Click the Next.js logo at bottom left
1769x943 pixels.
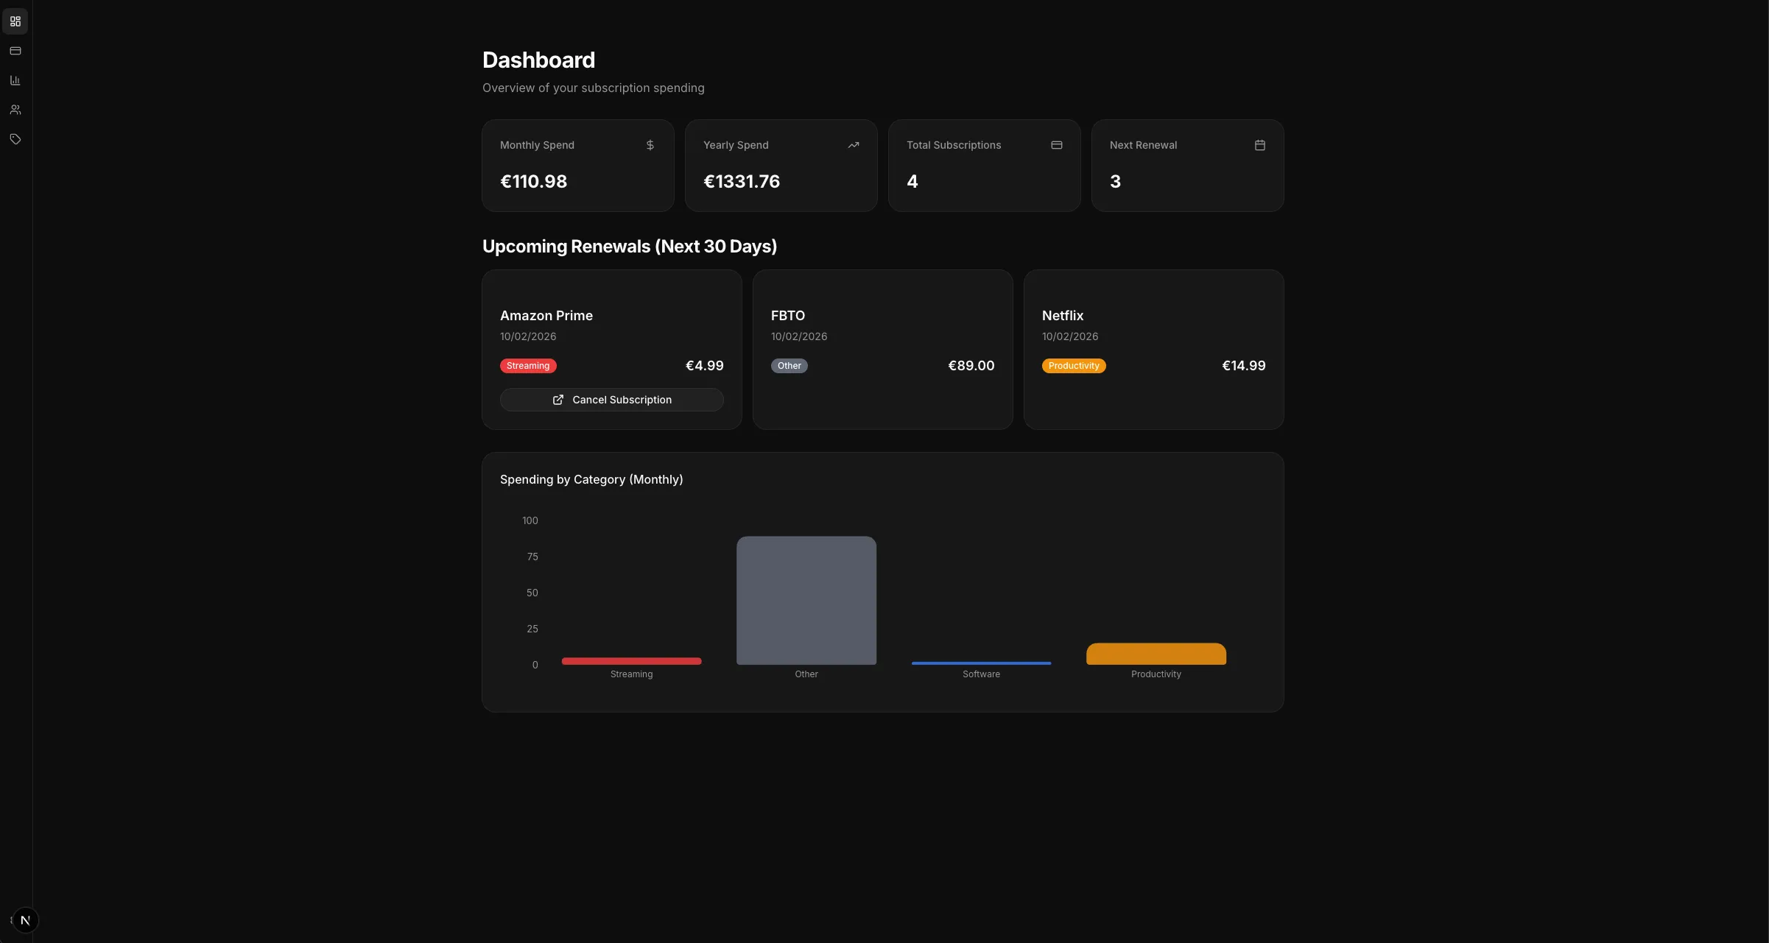[25, 919]
